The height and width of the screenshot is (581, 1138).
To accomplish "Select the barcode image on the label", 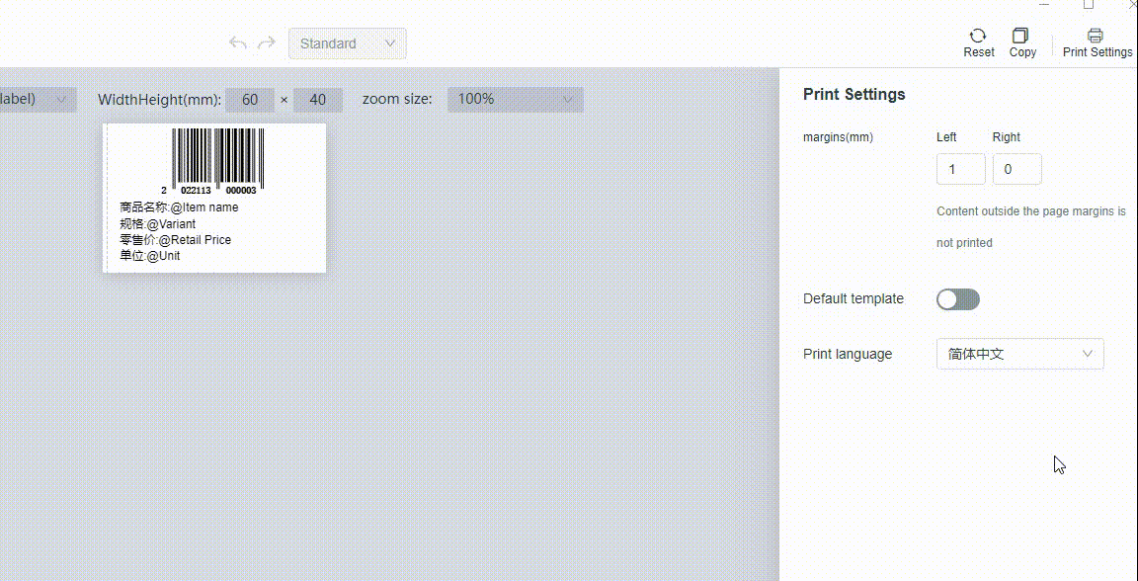I will pos(217,160).
